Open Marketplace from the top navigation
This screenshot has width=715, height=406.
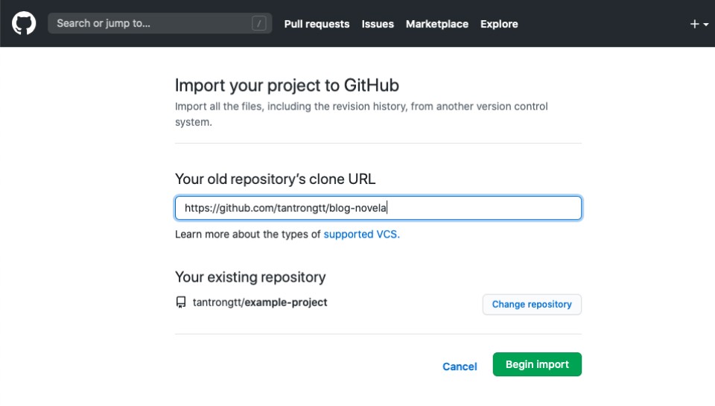(x=437, y=24)
